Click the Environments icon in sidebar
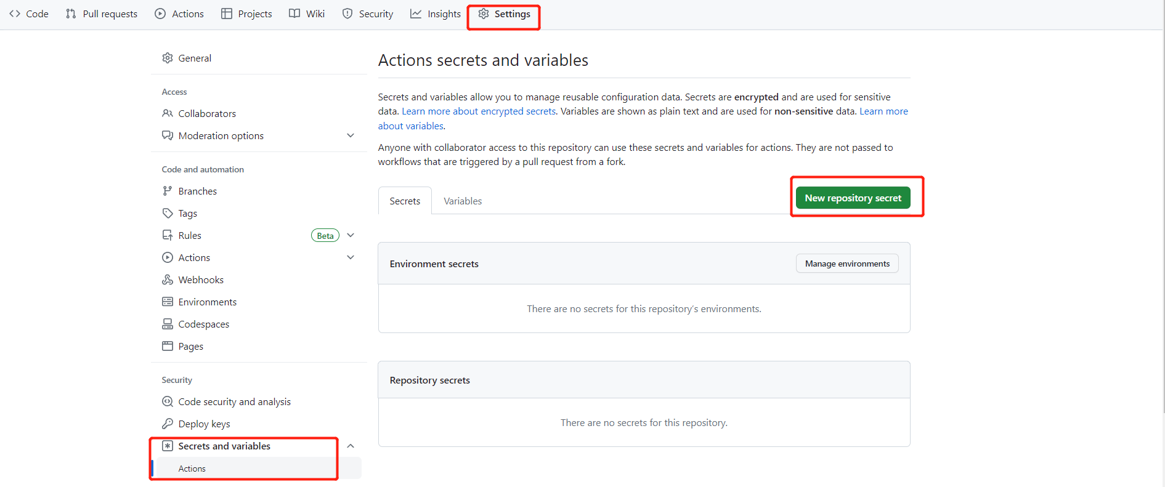The height and width of the screenshot is (487, 1165). [167, 302]
